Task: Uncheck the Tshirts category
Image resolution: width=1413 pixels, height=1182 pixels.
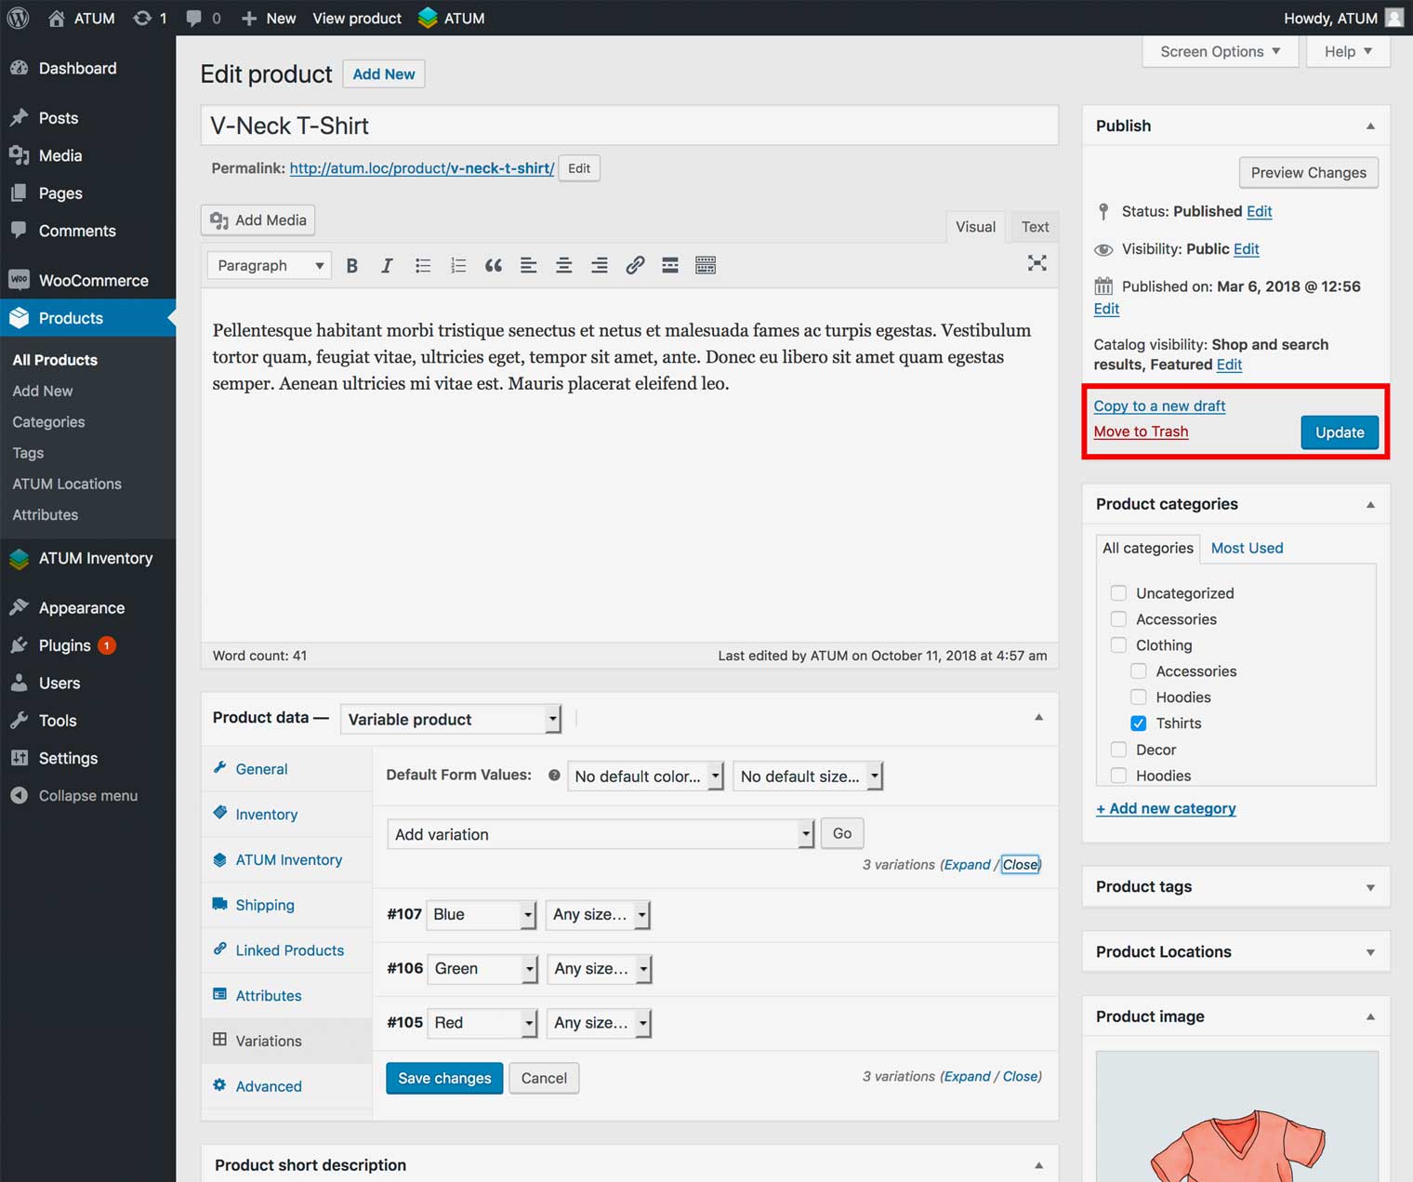Action: [x=1138, y=724]
